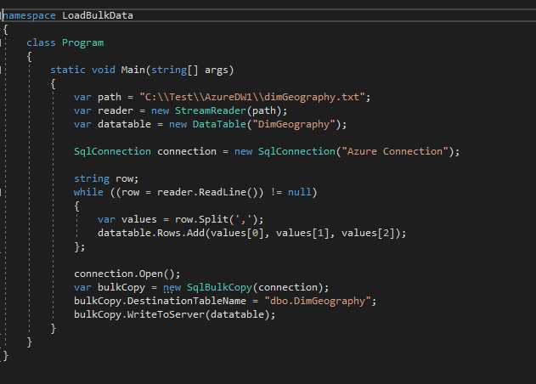Screen dimensions: 536x384
Task: Click 'bulkCopy' in the var bulkCopy declaration
Action: 121,287
